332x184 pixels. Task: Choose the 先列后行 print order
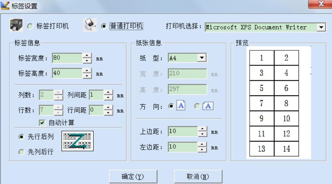pyautogui.click(x=21, y=152)
